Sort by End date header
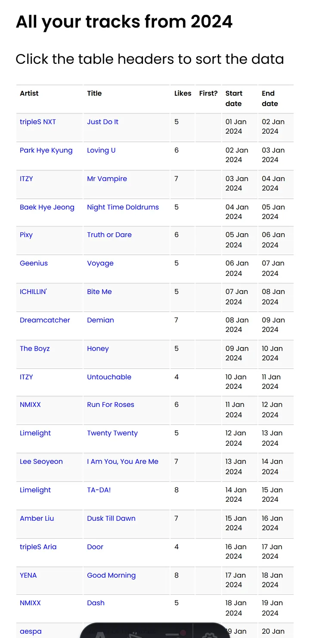The image size is (310, 638). (x=270, y=98)
